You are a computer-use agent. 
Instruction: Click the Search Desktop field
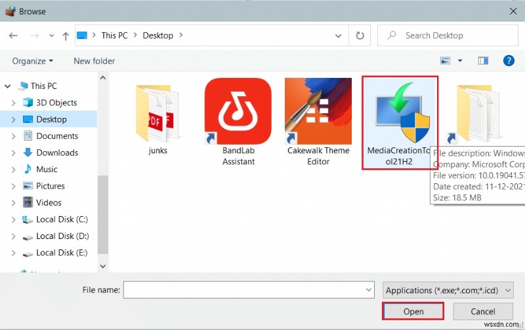coord(448,35)
